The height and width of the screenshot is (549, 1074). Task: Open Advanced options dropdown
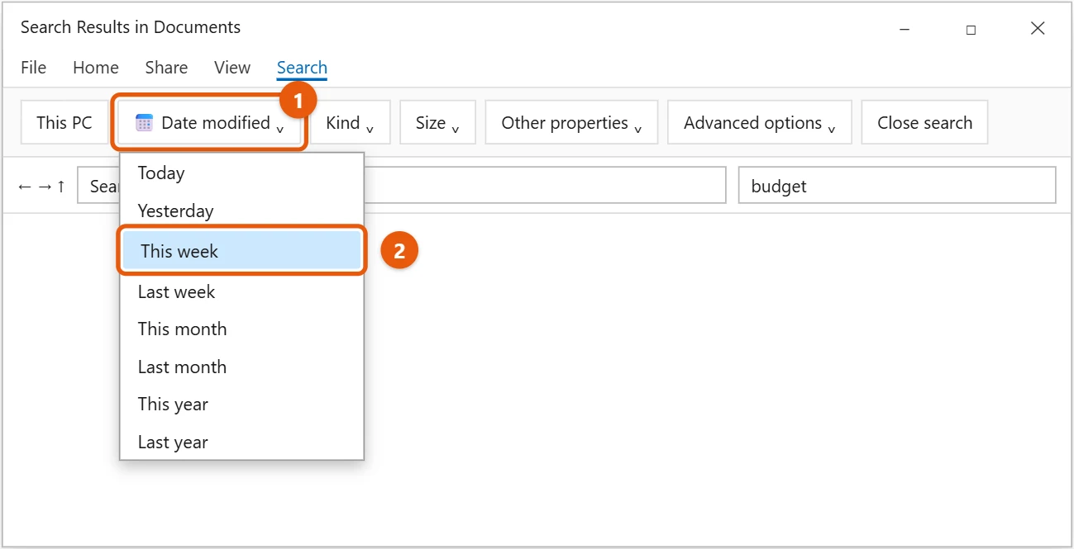click(760, 123)
